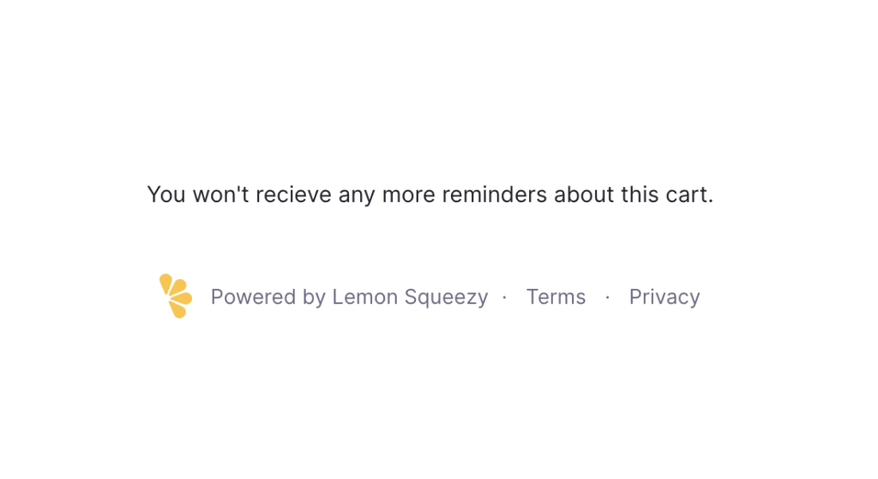Open the Terms link
The width and height of the screenshot is (878, 479).
coord(556,297)
